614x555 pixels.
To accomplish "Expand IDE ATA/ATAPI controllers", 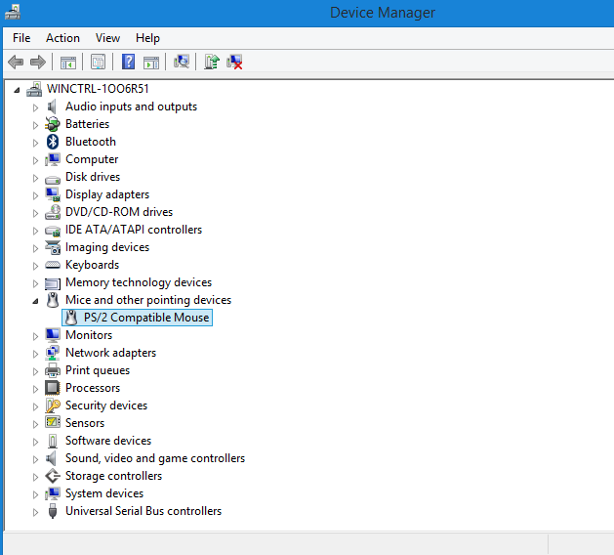I will click(35, 231).
